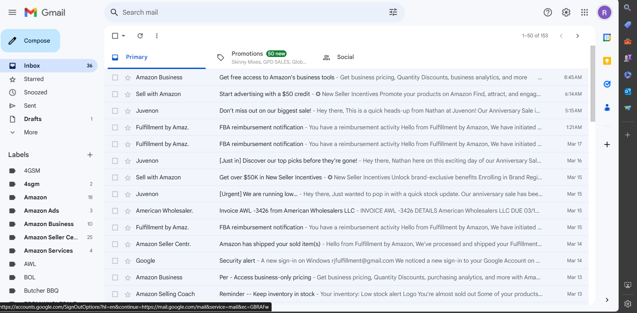Switch to the Primary tab
Image resolution: width=637 pixels, height=313 pixels.
(x=156, y=57)
